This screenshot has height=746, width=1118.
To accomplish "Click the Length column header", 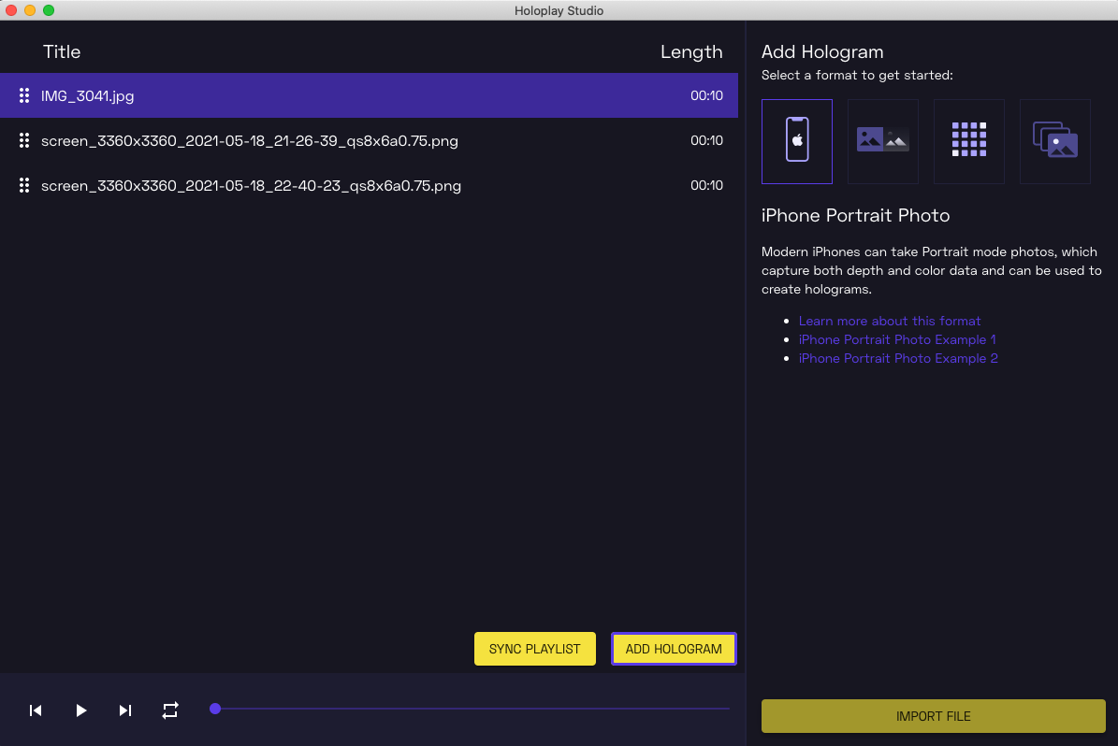I will 690,52.
